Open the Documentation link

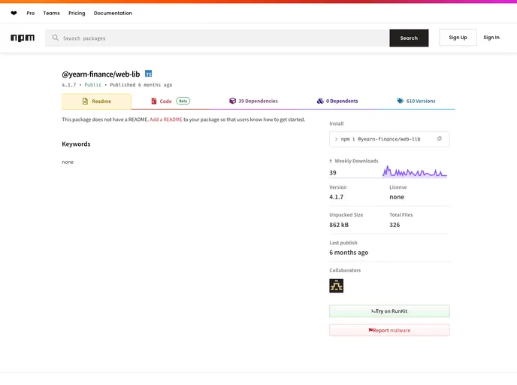pyautogui.click(x=113, y=14)
